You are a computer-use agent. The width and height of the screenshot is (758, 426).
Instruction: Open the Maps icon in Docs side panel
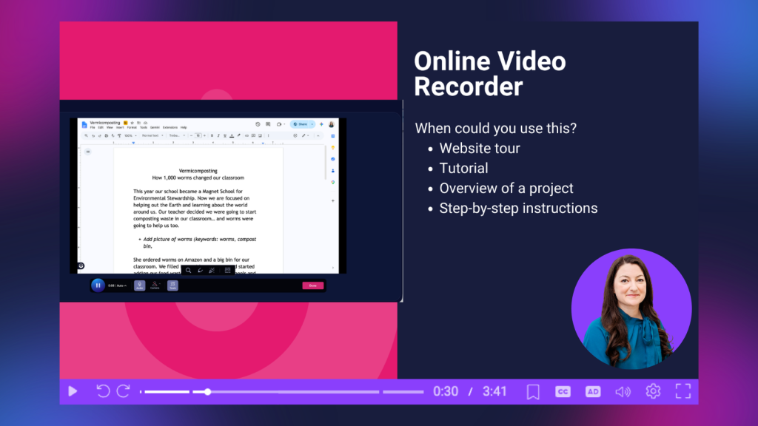click(333, 182)
